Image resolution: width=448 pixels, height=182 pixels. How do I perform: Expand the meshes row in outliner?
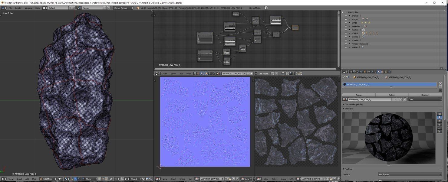click(346, 30)
